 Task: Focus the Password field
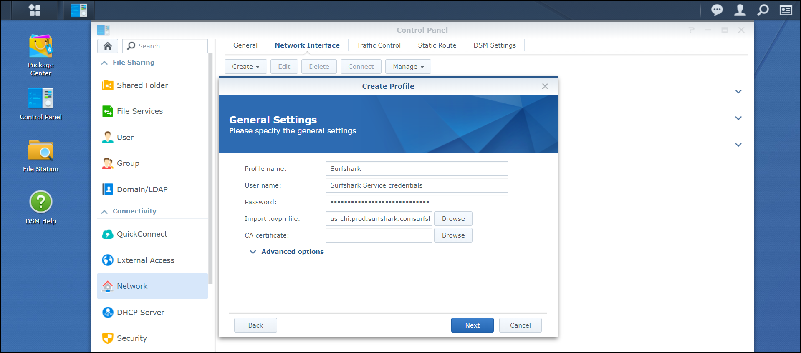click(417, 202)
